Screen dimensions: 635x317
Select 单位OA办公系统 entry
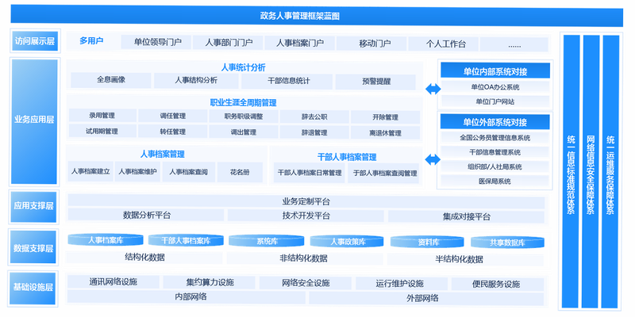[495, 87]
